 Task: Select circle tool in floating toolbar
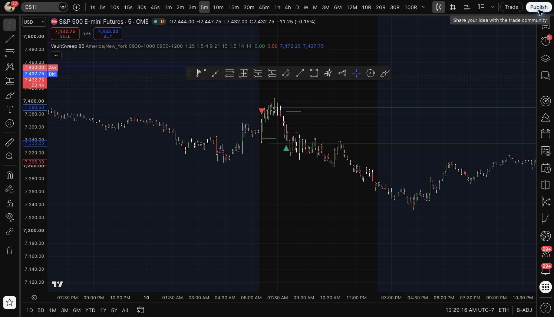[x=370, y=73]
